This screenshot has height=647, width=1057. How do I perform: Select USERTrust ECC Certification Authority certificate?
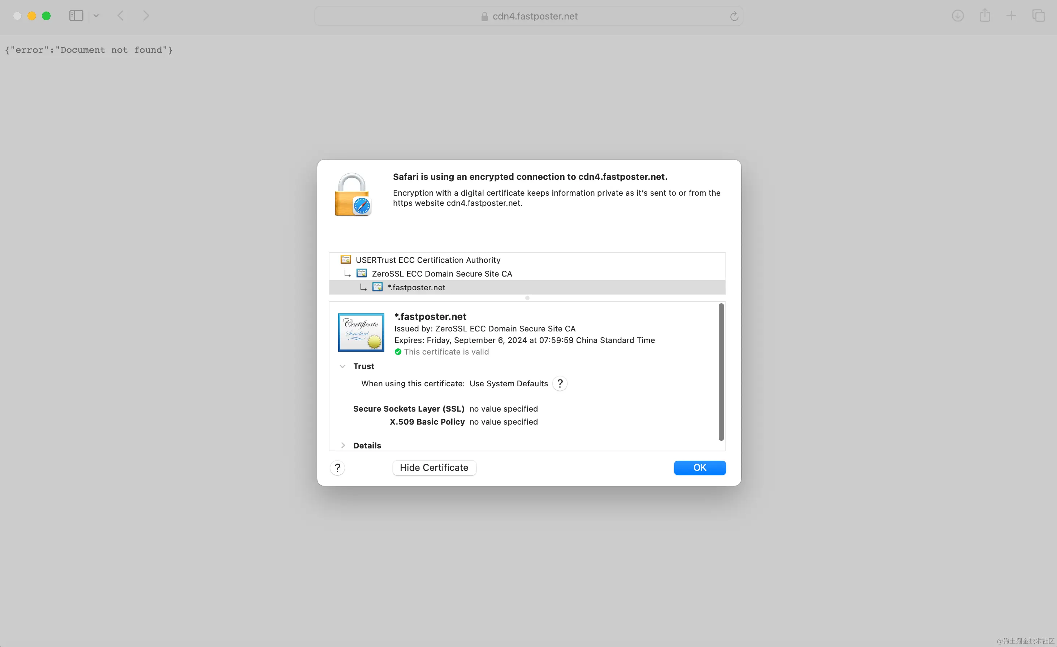(x=428, y=260)
